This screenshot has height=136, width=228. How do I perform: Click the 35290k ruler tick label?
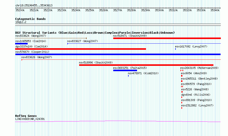coord(146,10)
